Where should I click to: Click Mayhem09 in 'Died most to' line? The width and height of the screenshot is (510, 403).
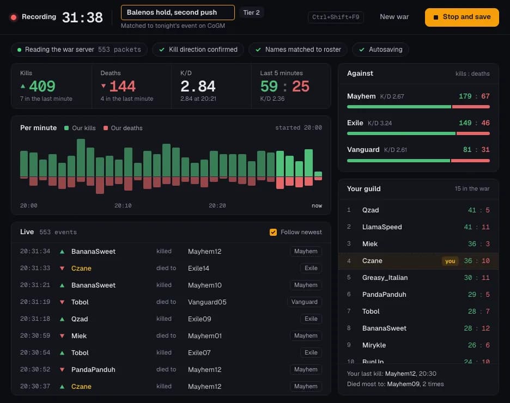click(x=403, y=384)
